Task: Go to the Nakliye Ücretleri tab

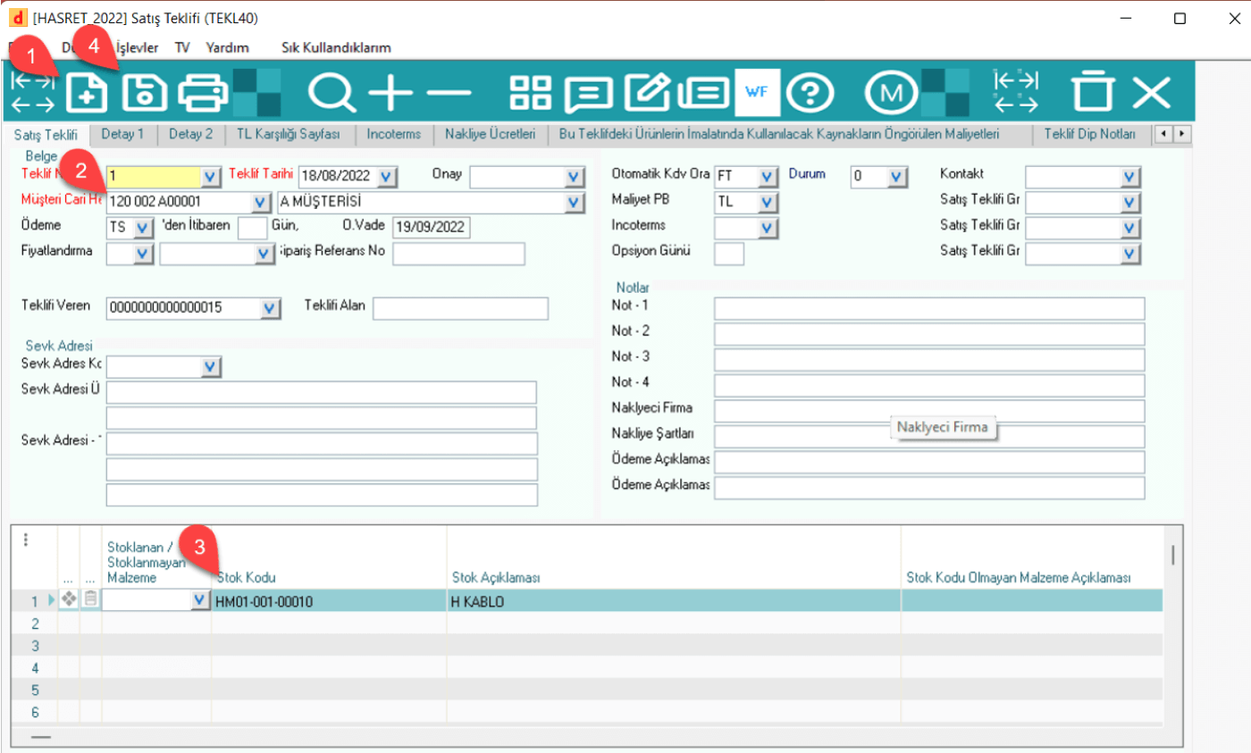Action: pyautogui.click(x=490, y=135)
